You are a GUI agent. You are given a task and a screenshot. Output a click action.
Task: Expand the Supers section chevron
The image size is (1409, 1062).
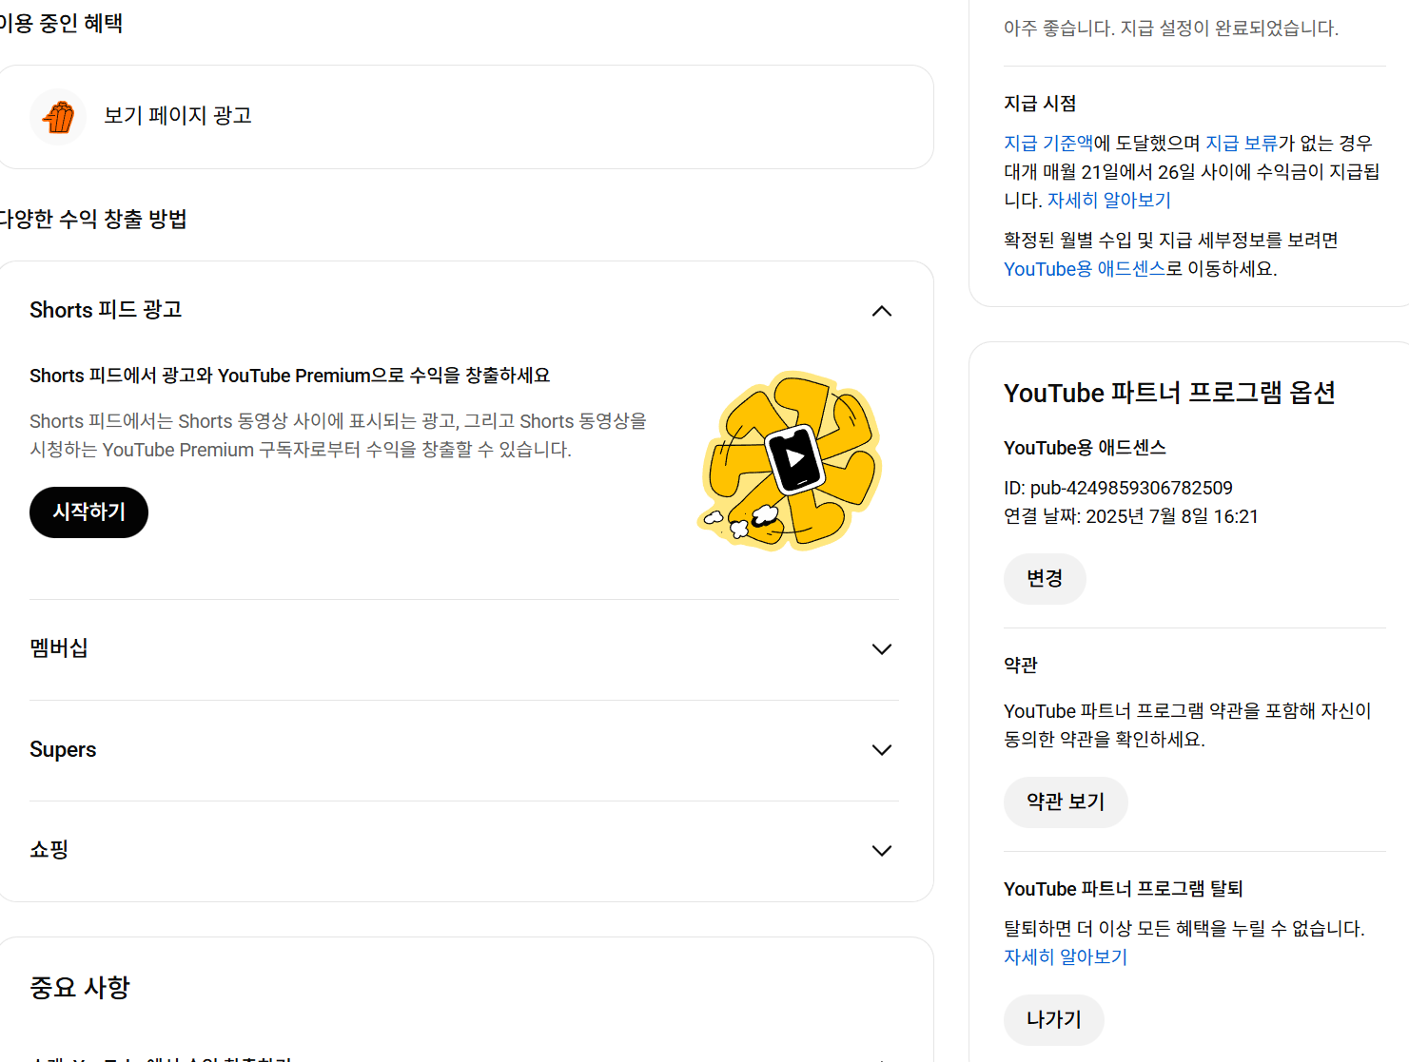[881, 750]
